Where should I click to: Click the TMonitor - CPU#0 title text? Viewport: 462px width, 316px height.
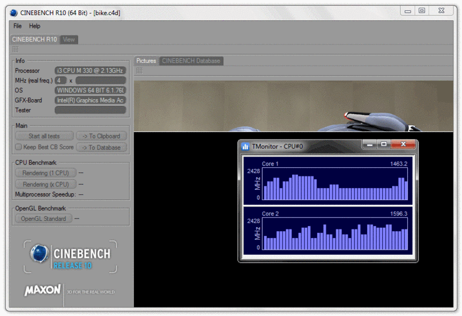point(277,146)
